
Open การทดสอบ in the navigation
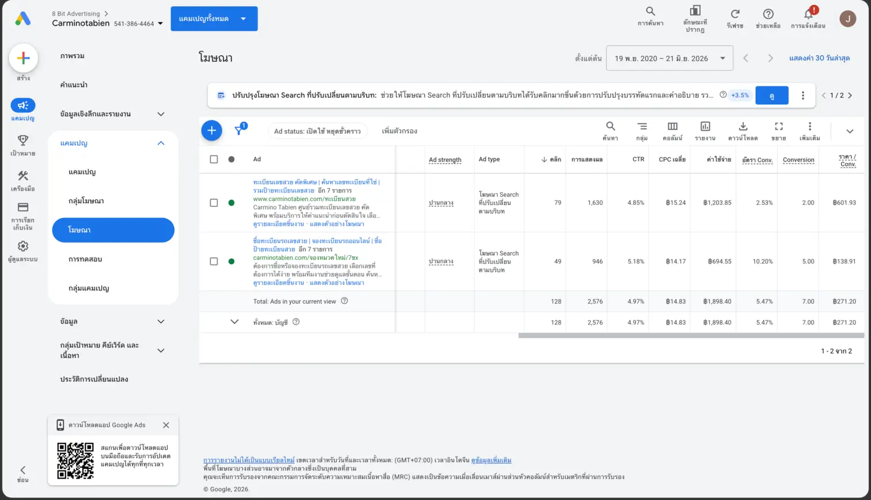[85, 259]
